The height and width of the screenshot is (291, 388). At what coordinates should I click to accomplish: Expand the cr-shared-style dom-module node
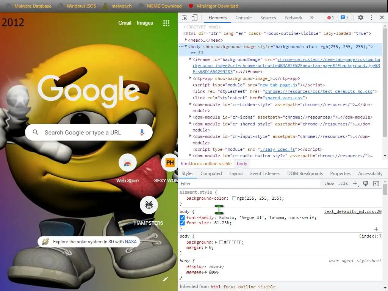[x=190, y=124]
